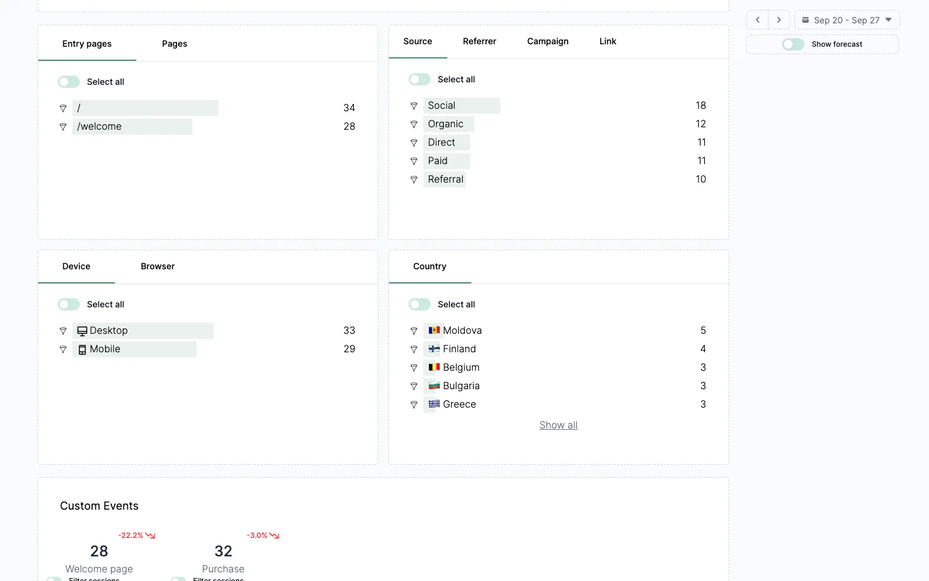Viewport: 929px width, 581px height.
Task: Click the Mobile phone icon
Action: pos(82,349)
